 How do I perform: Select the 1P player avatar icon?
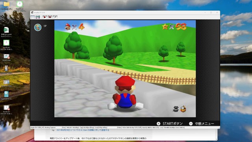tap(38, 27)
